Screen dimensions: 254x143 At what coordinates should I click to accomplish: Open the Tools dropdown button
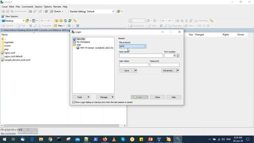click(x=81, y=97)
